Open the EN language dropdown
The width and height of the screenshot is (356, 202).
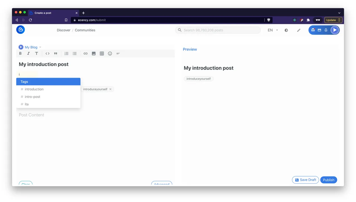tap(273, 30)
